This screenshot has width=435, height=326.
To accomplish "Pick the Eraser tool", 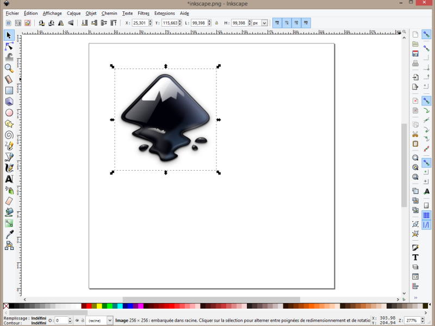I will (x=9, y=201).
